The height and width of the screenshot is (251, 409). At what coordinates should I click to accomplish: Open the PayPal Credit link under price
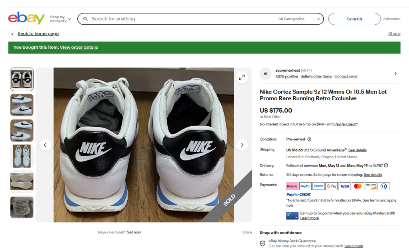(345, 124)
